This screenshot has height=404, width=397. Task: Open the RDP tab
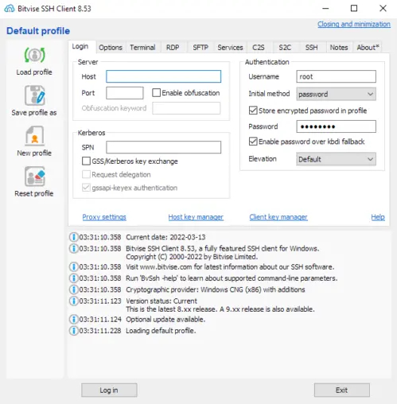pos(173,48)
